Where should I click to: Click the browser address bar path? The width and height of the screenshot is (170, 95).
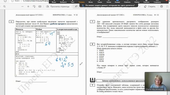36,1
